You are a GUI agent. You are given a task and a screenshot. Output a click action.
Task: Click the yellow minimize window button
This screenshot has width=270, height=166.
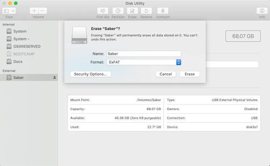point(10,3)
